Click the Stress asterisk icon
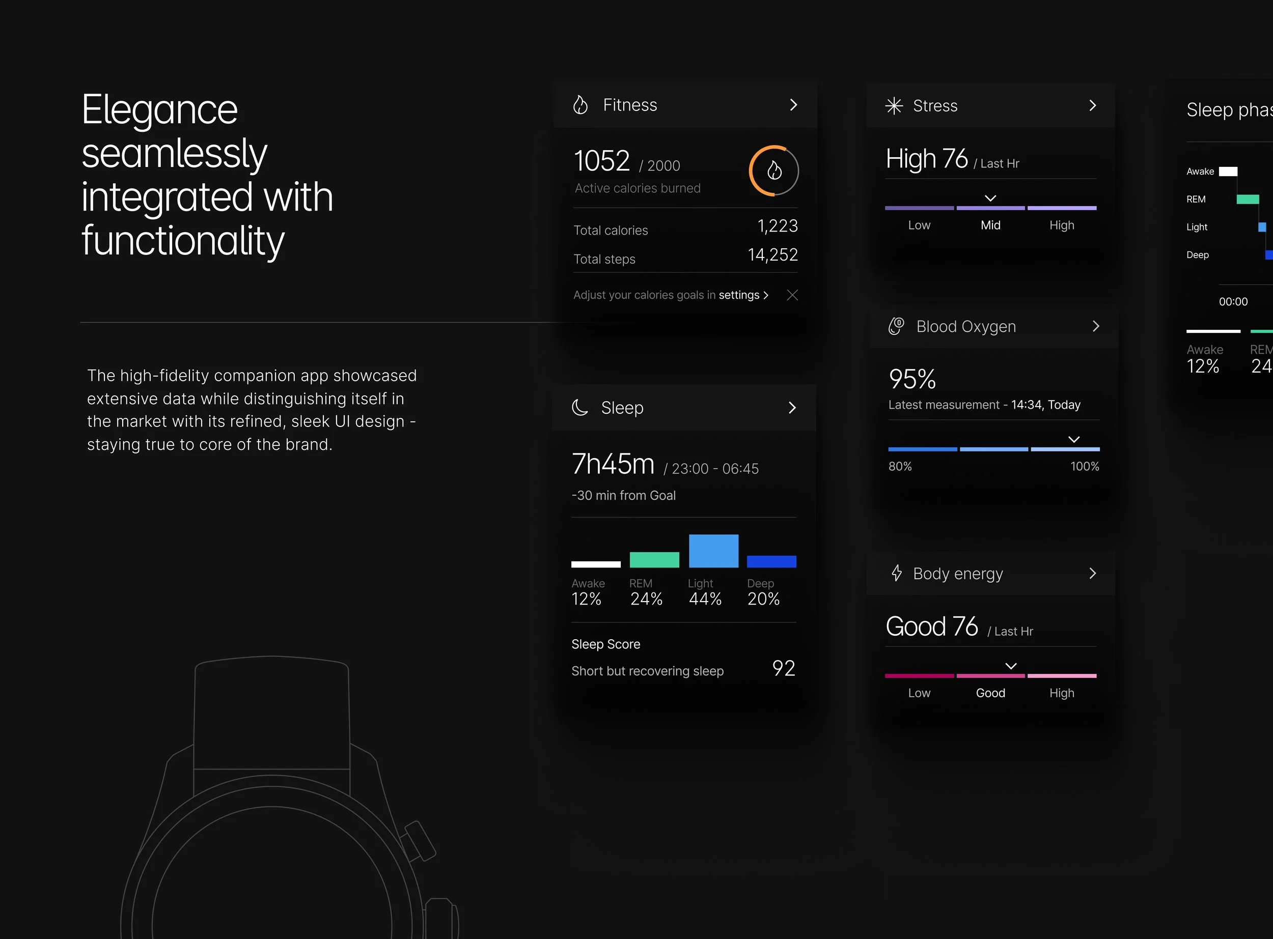 tap(894, 106)
